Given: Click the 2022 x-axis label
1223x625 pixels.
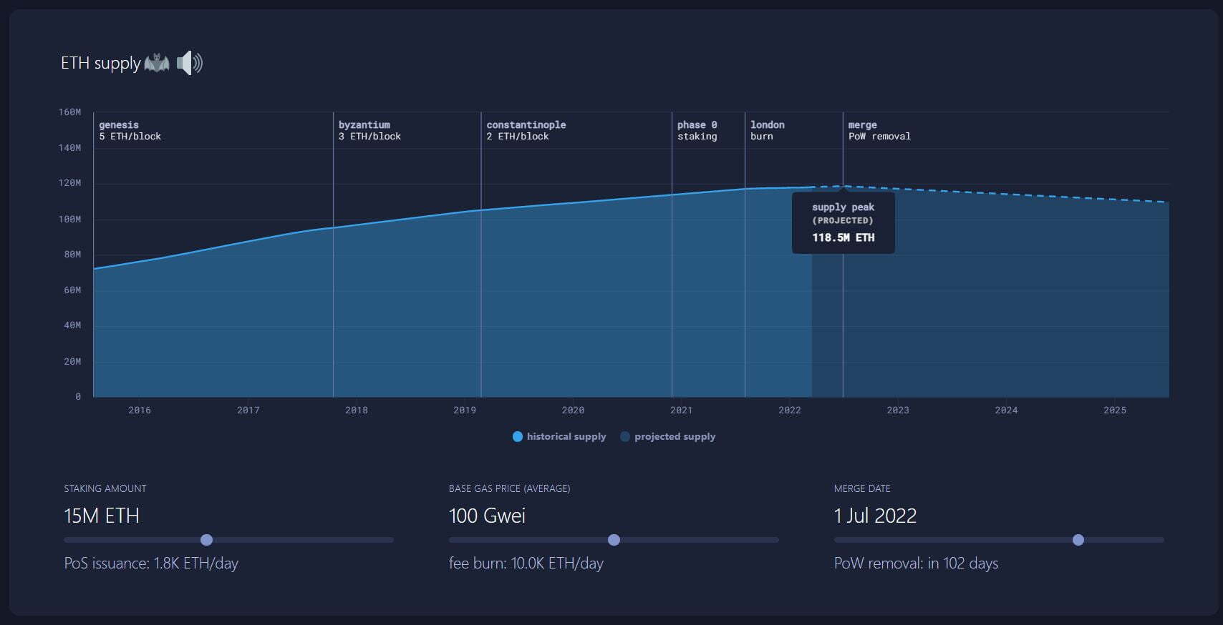Looking at the screenshot, I should point(790,410).
